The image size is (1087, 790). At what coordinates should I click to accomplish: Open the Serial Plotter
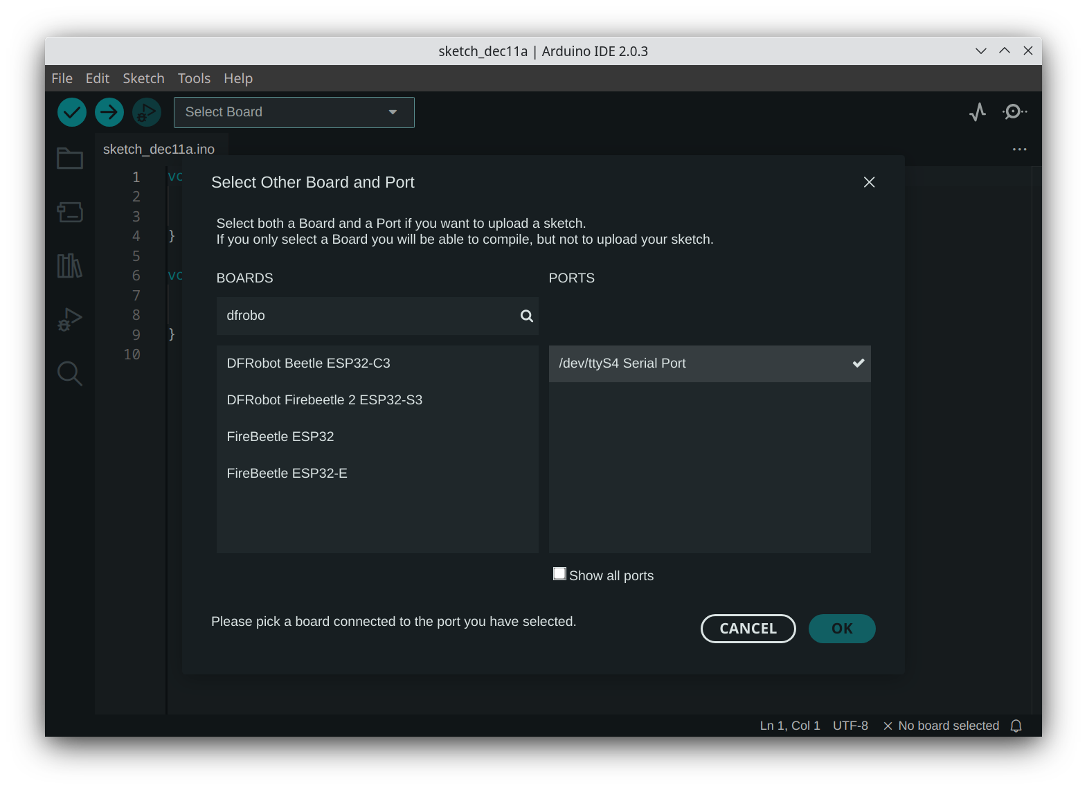click(978, 111)
